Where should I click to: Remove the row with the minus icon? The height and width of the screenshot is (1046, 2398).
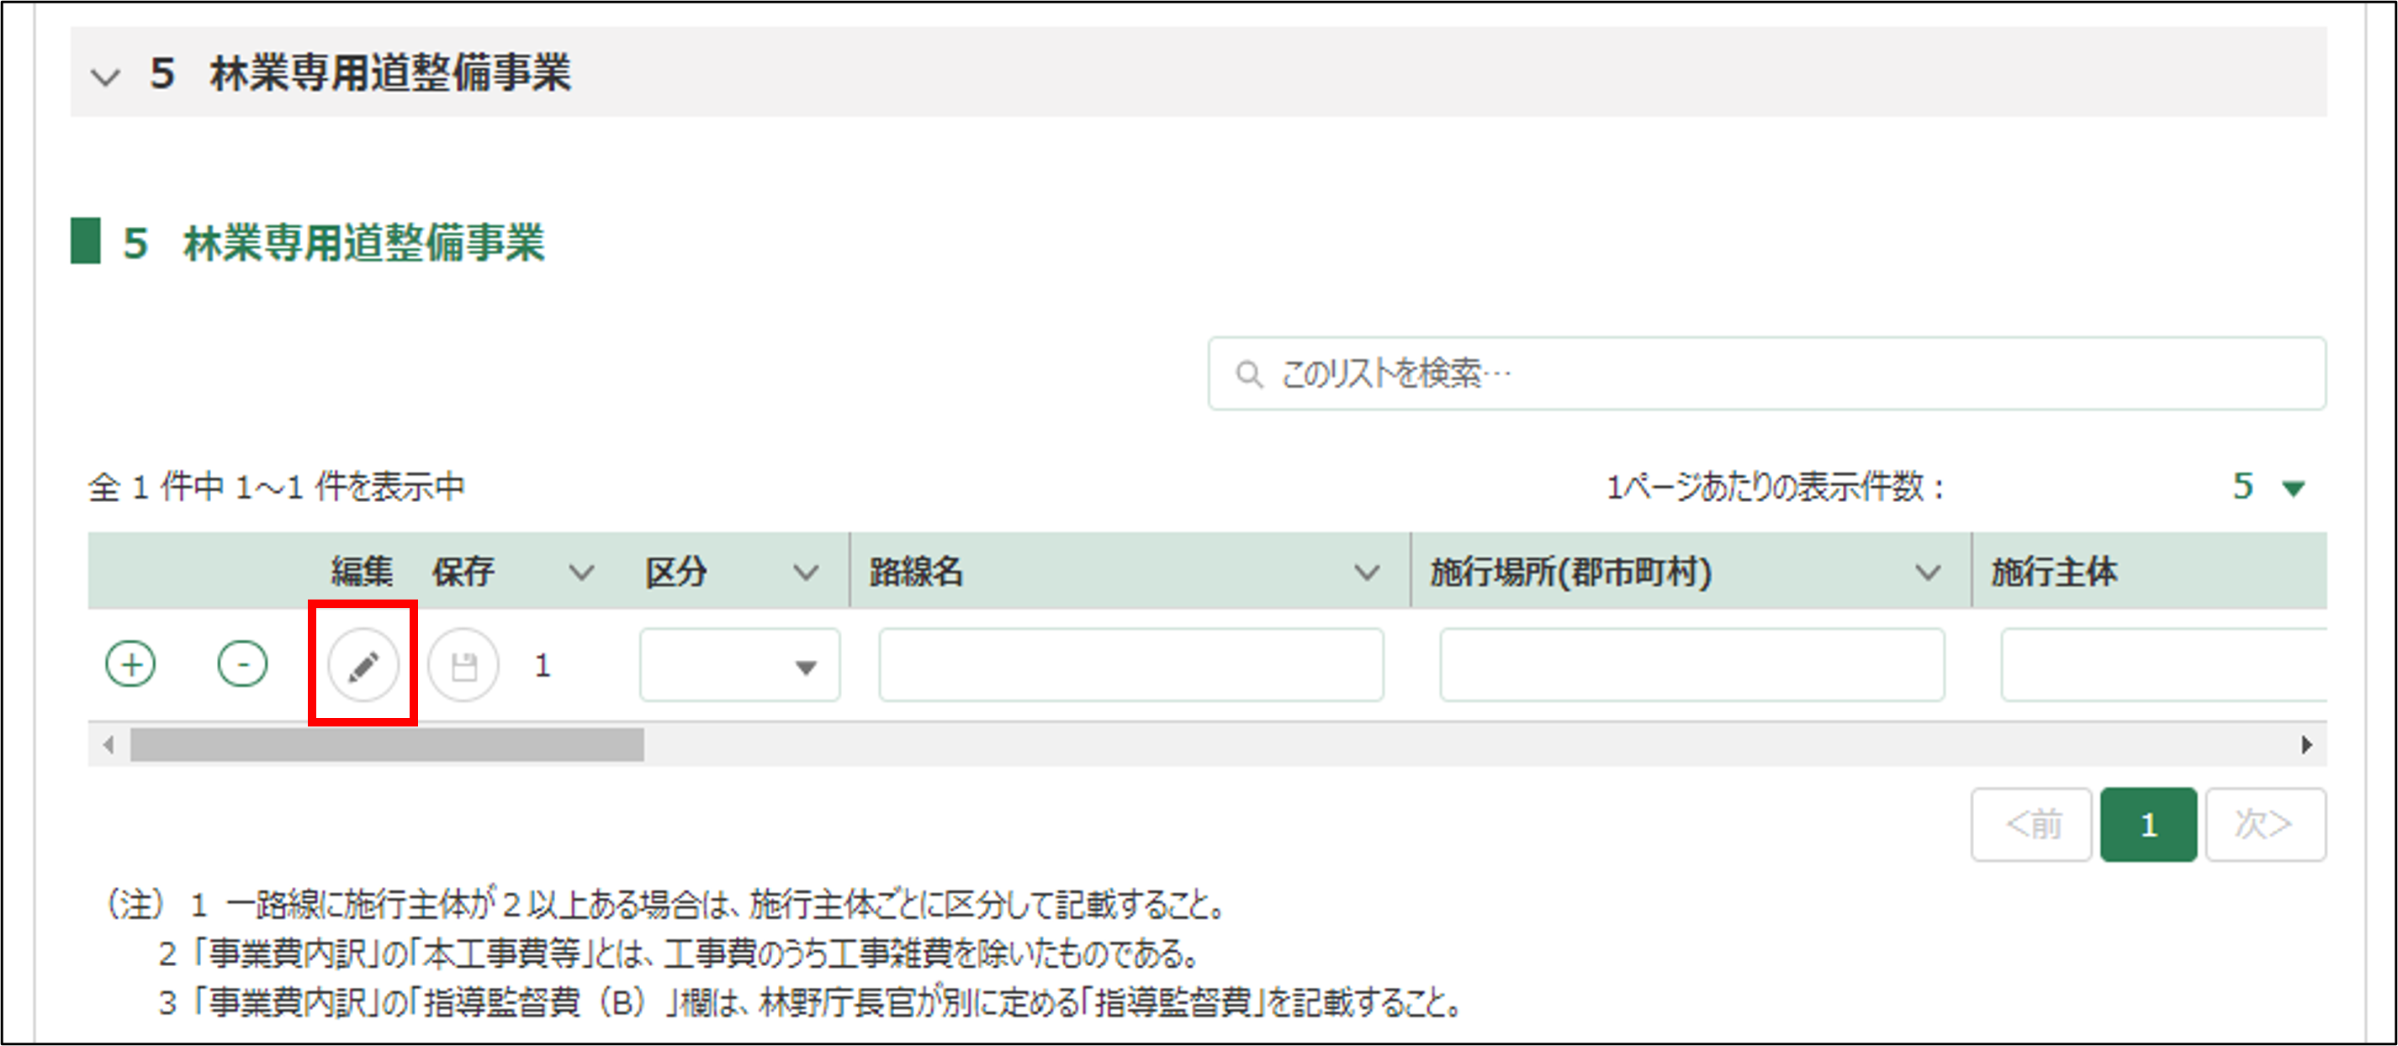(x=242, y=664)
